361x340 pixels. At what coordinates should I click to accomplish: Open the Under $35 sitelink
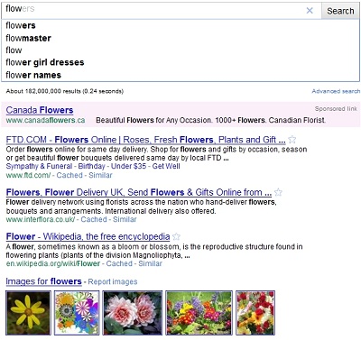[x=128, y=166]
